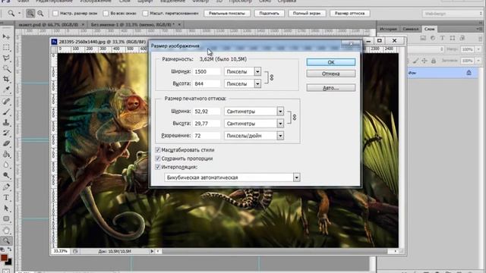
Task: Open 'Бикубическая автоматическая' interpolation dropdown
Action: pos(297,177)
